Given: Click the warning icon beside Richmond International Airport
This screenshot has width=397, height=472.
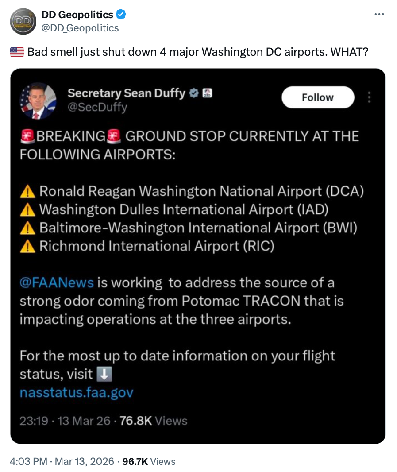Looking at the screenshot, I should coord(28,246).
